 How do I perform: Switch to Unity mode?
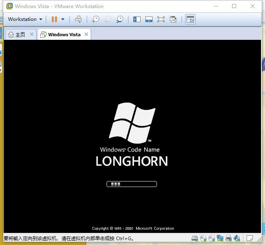[x=173, y=19]
